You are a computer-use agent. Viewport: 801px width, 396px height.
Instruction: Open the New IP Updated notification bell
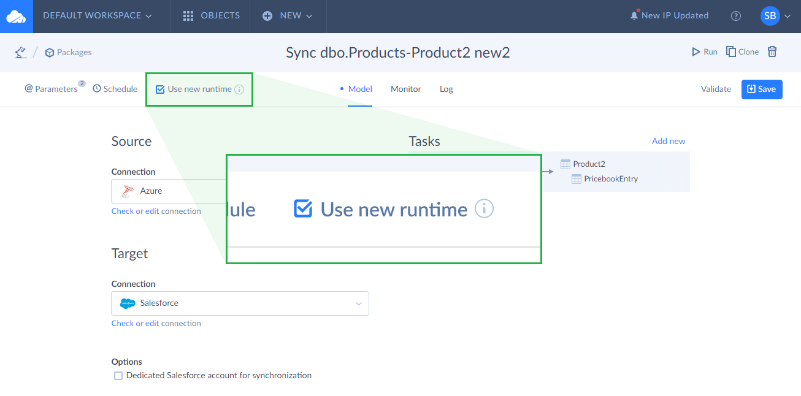coord(634,15)
